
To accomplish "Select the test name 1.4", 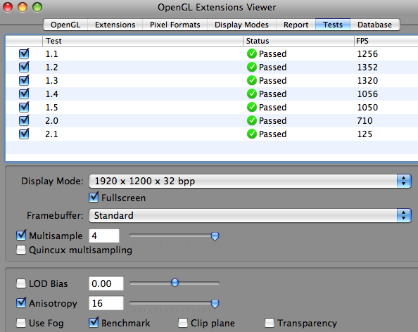I will point(51,94).
